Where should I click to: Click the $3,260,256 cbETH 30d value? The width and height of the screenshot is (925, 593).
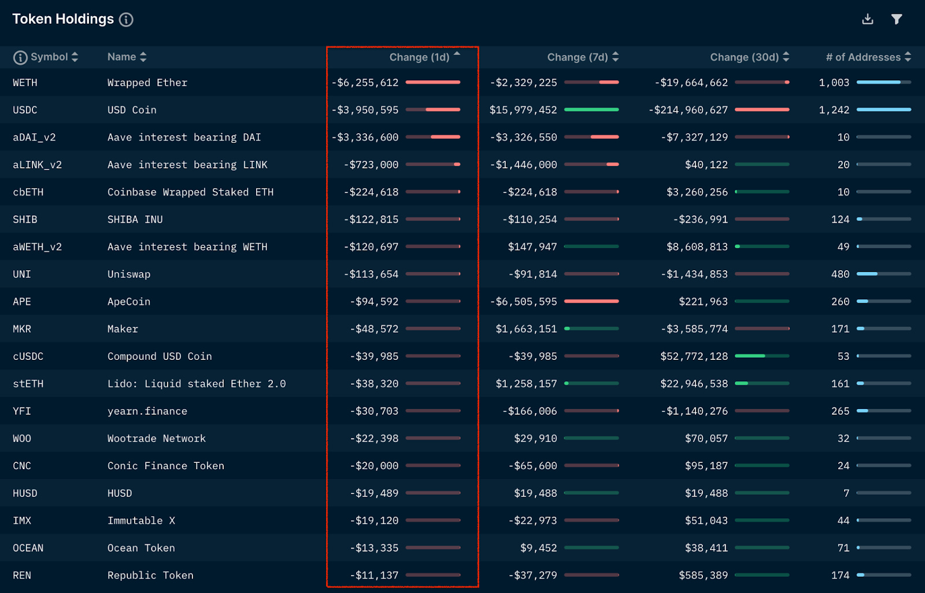click(697, 192)
